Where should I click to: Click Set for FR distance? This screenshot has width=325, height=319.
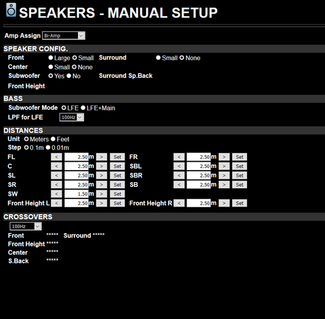click(x=240, y=157)
